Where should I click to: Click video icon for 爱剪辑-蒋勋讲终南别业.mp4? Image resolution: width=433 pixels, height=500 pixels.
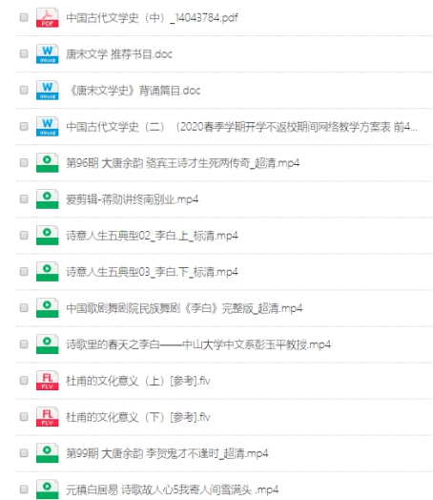(47, 199)
